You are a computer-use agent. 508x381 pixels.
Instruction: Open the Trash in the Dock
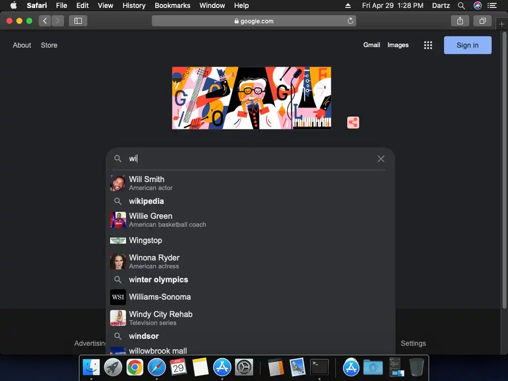[x=417, y=367]
